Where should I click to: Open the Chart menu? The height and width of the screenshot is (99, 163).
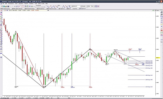coord(16,4)
